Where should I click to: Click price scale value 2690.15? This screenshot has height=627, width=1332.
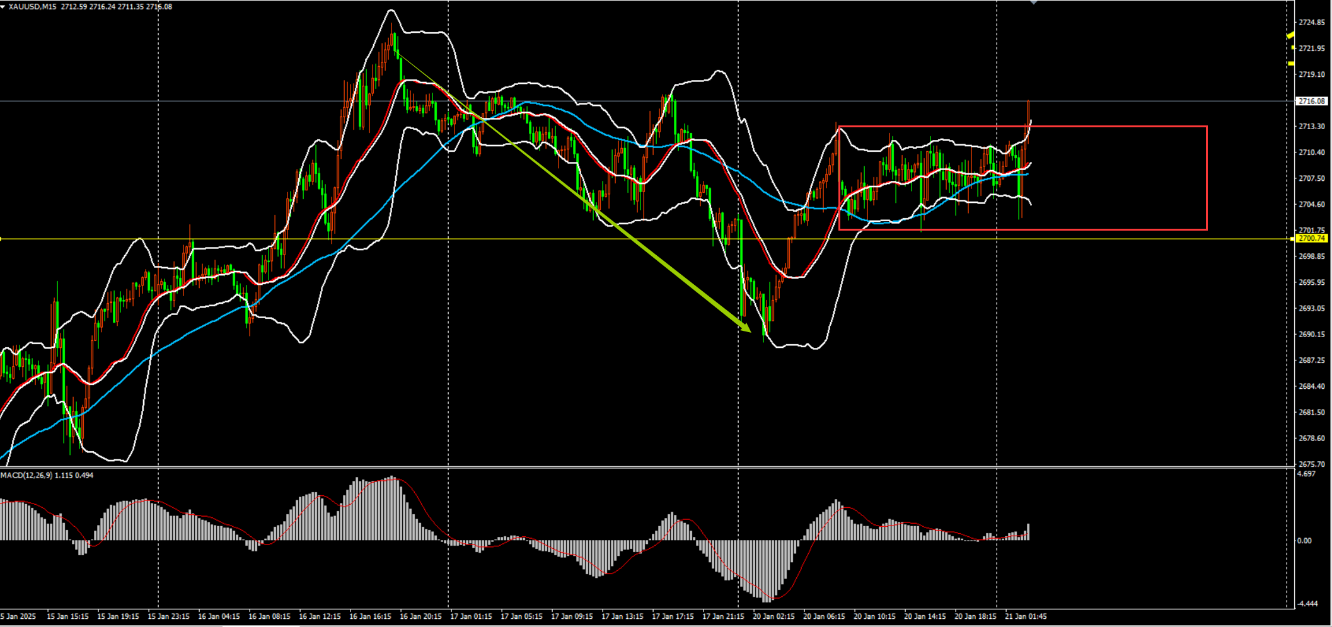tap(1311, 334)
